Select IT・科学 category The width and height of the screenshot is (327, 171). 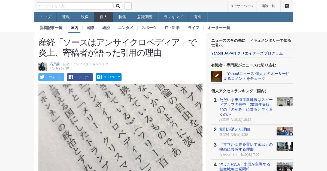point(172,28)
